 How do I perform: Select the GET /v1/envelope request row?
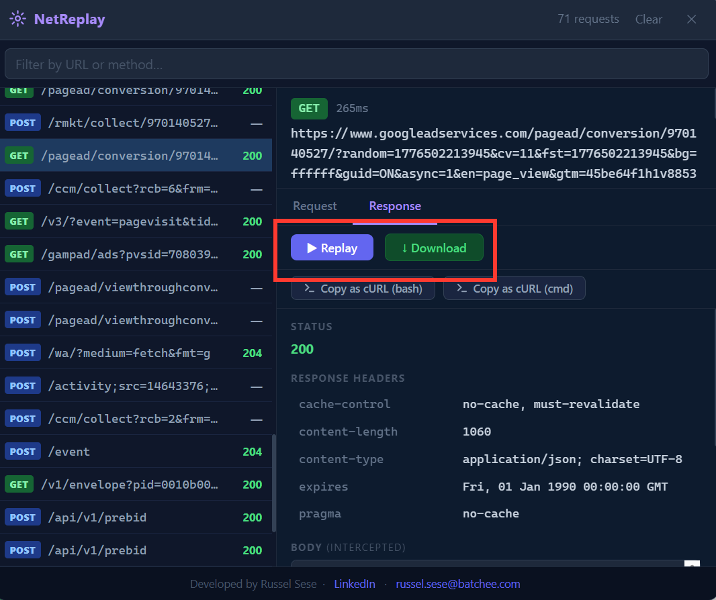134,485
